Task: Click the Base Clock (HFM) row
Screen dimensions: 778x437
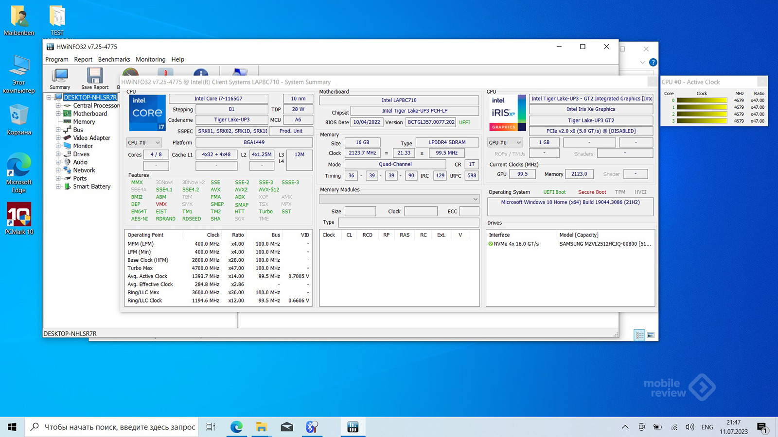Action: (218, 260)
